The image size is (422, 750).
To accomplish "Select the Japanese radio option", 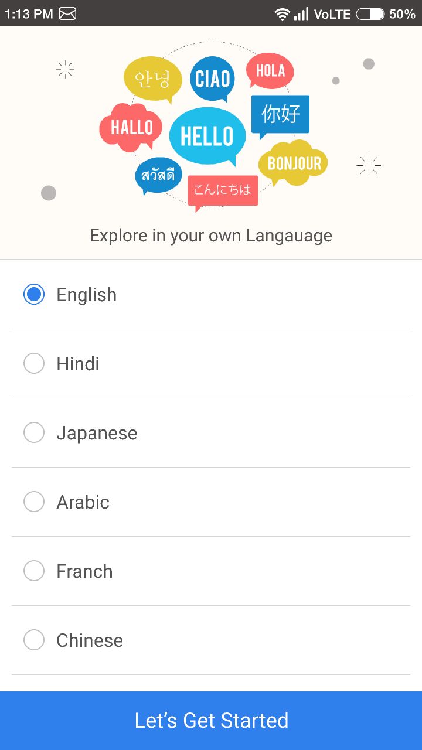I will tap(34, 432).
